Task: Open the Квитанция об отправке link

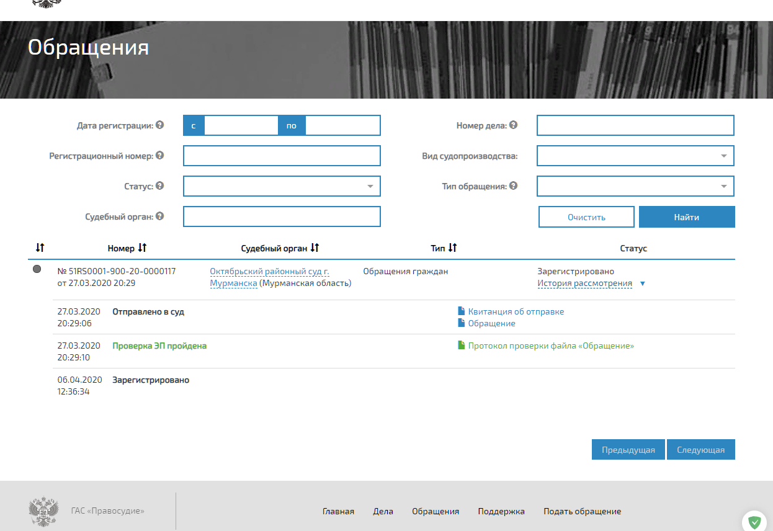Action: tap(516, 311)
